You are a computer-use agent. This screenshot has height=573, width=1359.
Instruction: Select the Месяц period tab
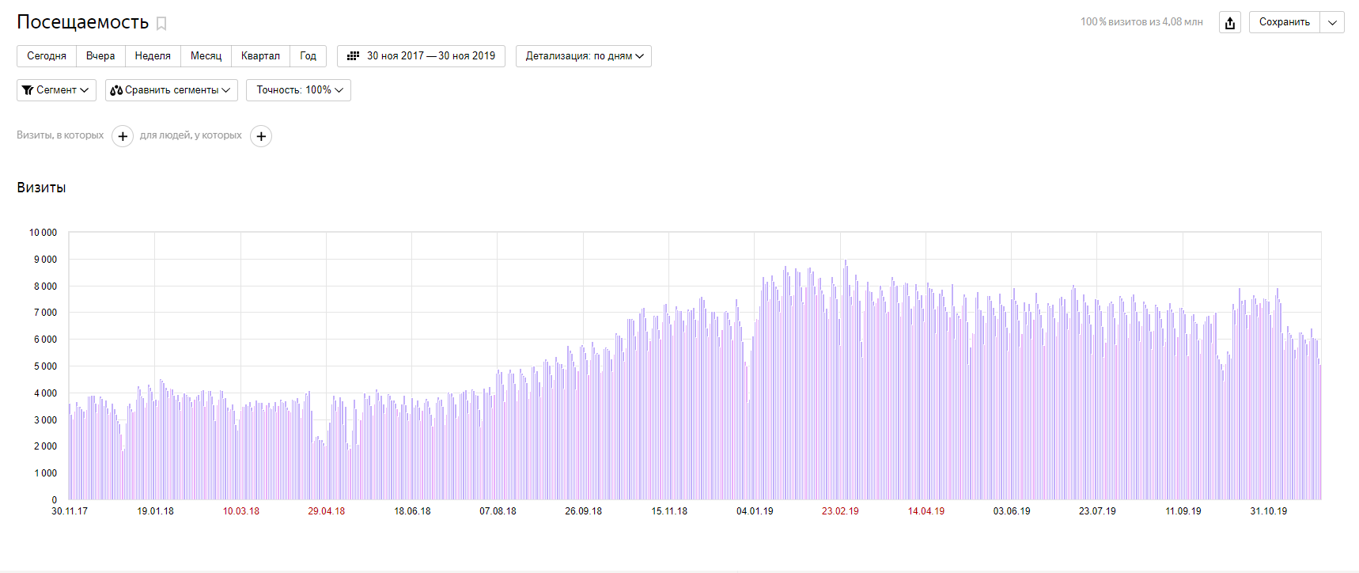click(206, 56)
